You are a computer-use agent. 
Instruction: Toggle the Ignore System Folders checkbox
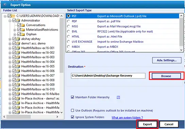pos(72,117)
